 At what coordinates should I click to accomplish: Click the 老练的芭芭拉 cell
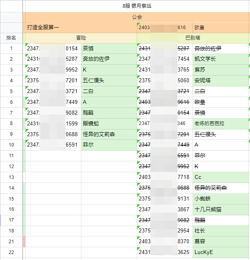[220, 124]
